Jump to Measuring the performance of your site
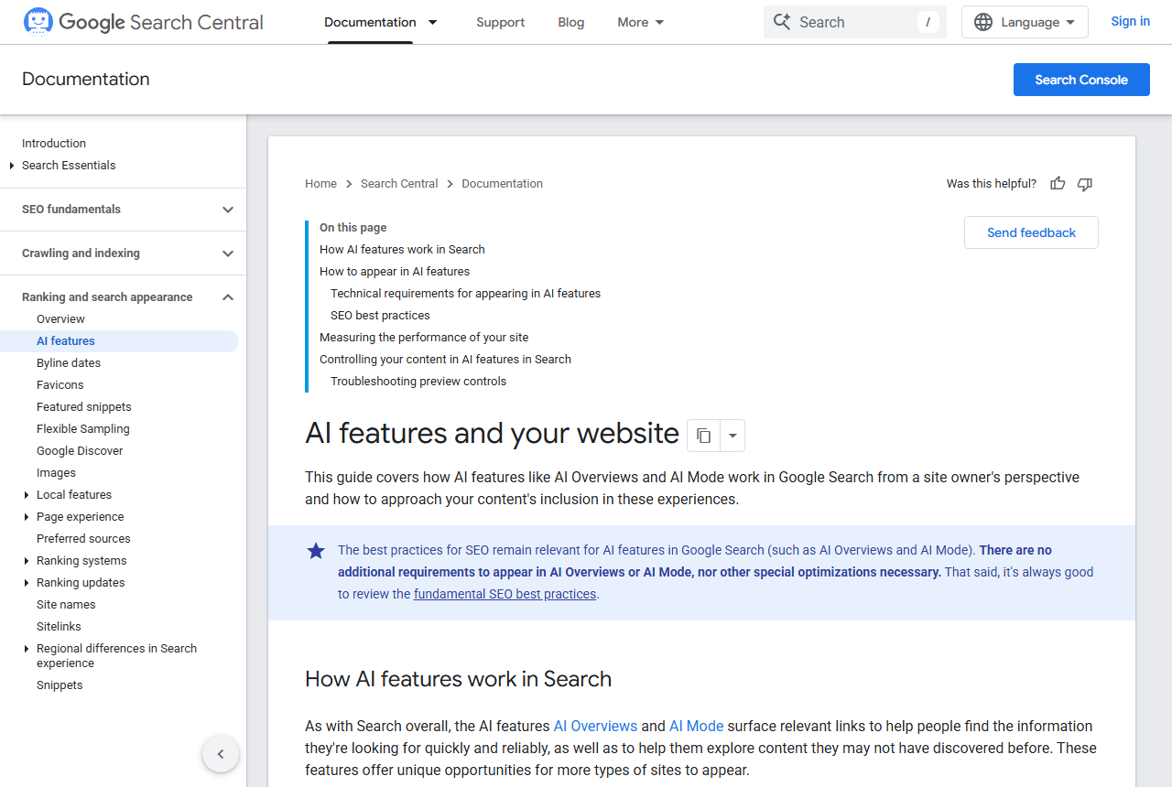The height and width of the screenshot is (787, 1172). coord(424,338)
